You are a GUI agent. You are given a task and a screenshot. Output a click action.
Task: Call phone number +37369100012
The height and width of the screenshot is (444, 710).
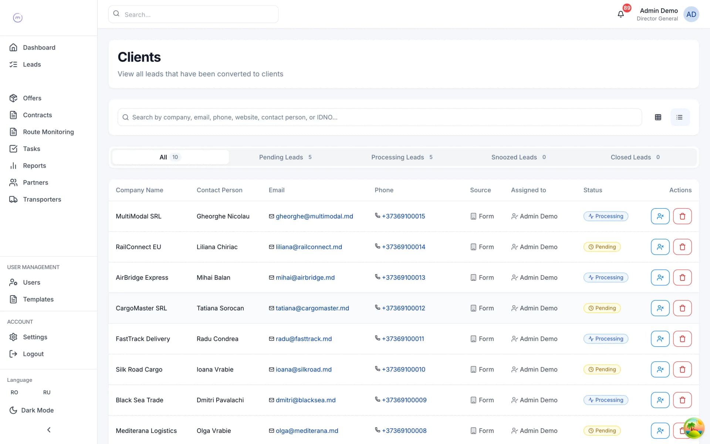pos(403,308)
